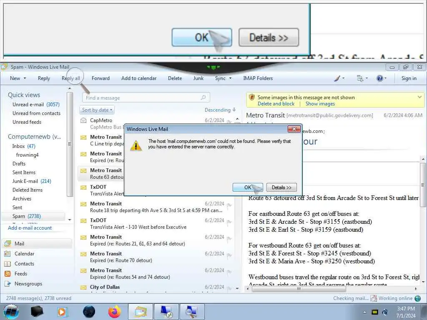Flag the Expired Route 70 detour message
The width and height of the screenshot is (427, 320).
pyautogui.click(x=229, y=256)
